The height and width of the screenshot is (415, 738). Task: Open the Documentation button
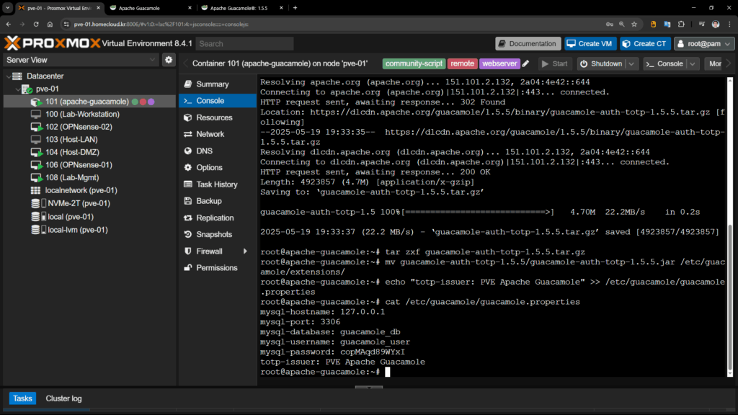(527, 44)
